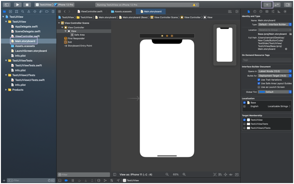This screenshot has width=294, height=184.
Task: Toggle the Use Safe Area Layout Guides checkbox
Action: [x=259, y=83]
